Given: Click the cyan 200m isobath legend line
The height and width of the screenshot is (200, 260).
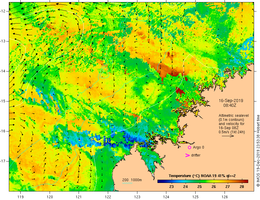Looking at the screenshot, I should 127,183.
